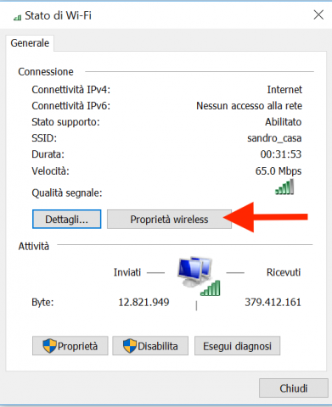The image size is (332, 407).
Task: Disable the Wi-Fi adapter with Disabilita
Action: 150,346
